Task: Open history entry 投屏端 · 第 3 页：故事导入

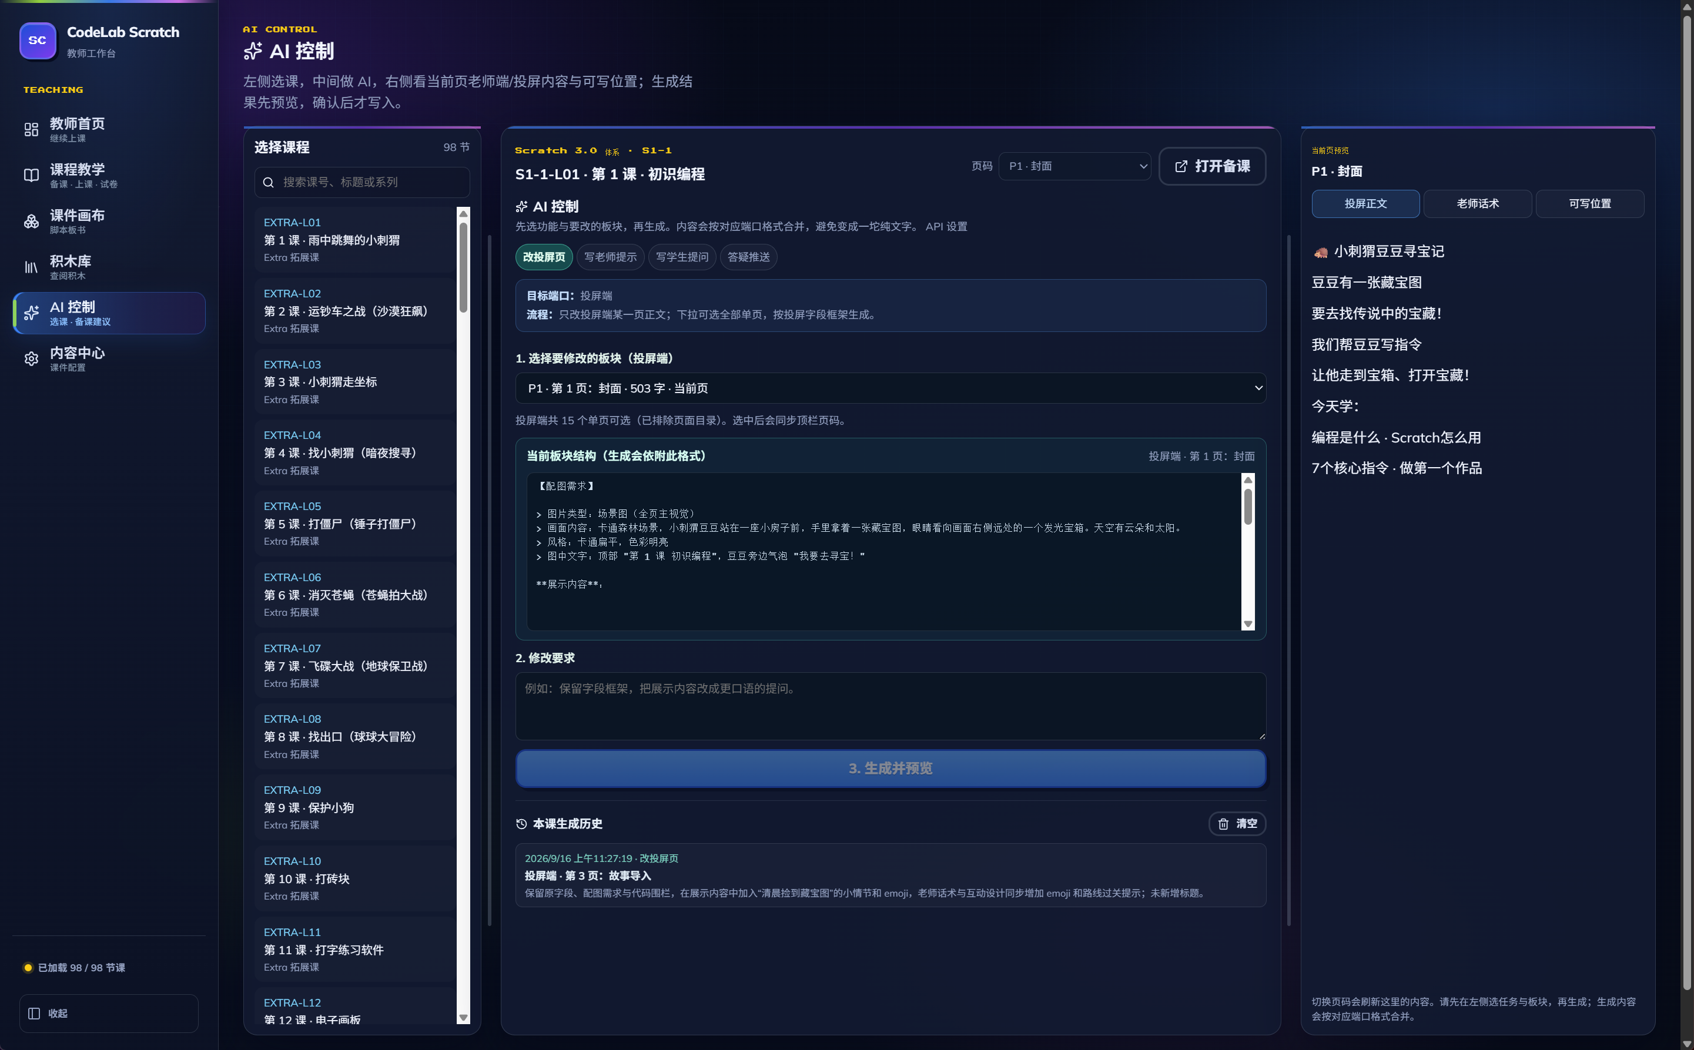Action: (x=890, y=875)
